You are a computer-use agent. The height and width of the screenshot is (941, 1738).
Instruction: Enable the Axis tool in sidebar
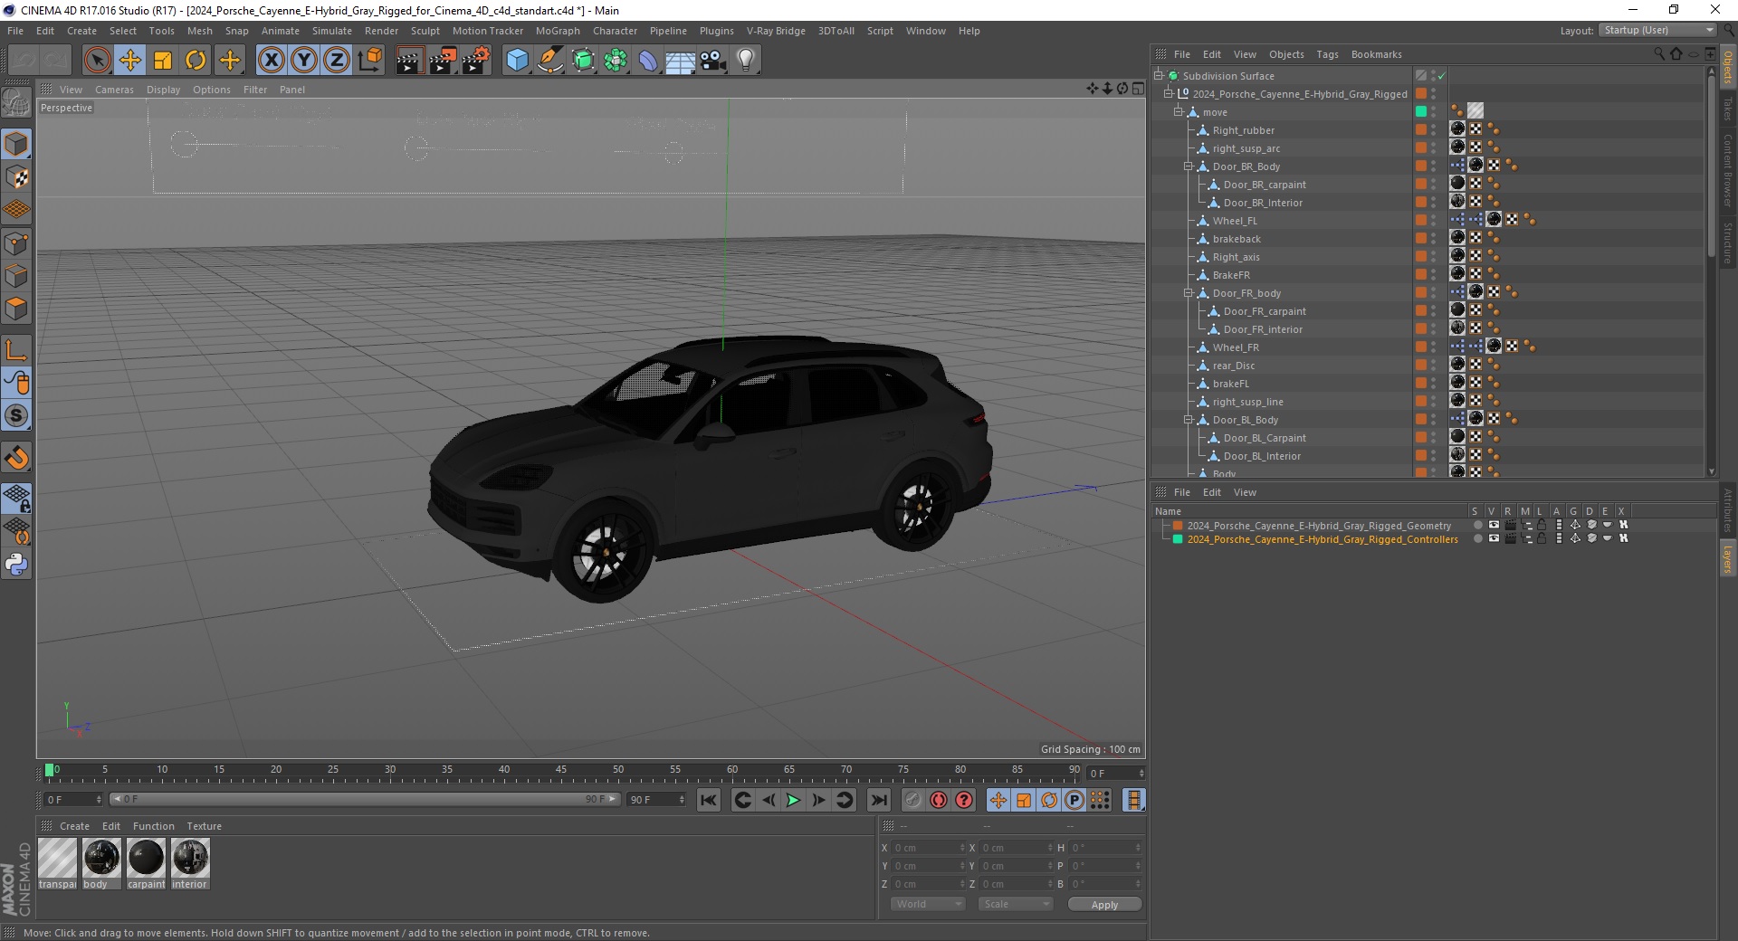(x=16, y=350)
